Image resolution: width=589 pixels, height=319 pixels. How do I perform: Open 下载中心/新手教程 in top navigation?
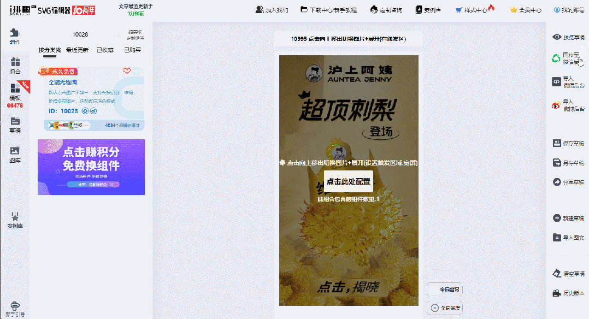(329, 10)
